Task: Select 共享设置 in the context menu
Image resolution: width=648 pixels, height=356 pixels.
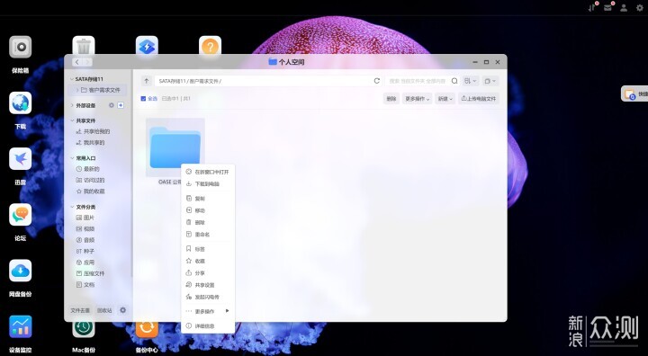Action: (x=208, y=285)
